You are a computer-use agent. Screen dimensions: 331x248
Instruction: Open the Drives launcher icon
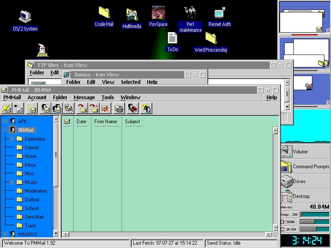(286, 181)
